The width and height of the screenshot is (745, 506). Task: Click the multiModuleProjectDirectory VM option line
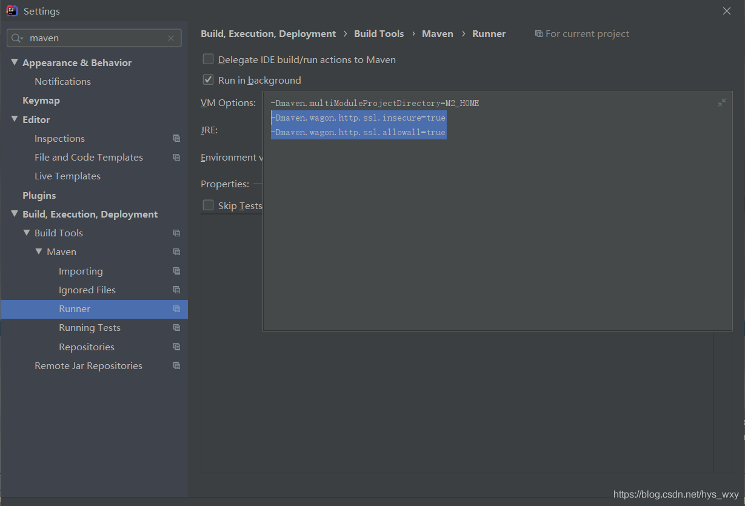[x=375, y=104]
